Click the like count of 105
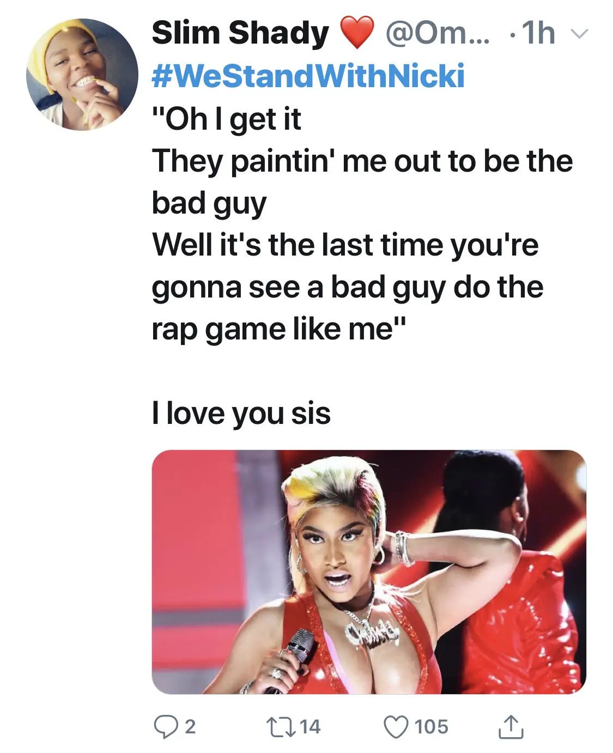The width and height of the screenshot is (613, 753). (x=431, y=726)
